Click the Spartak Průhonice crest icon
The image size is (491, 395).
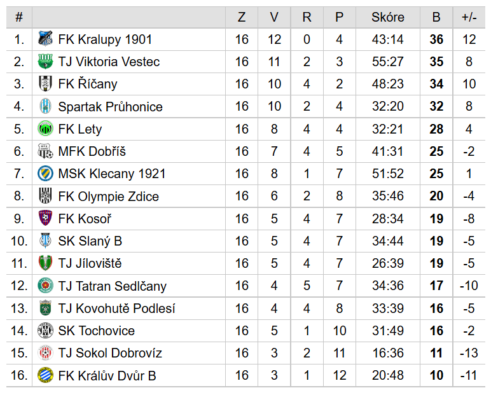coord(45,106)
